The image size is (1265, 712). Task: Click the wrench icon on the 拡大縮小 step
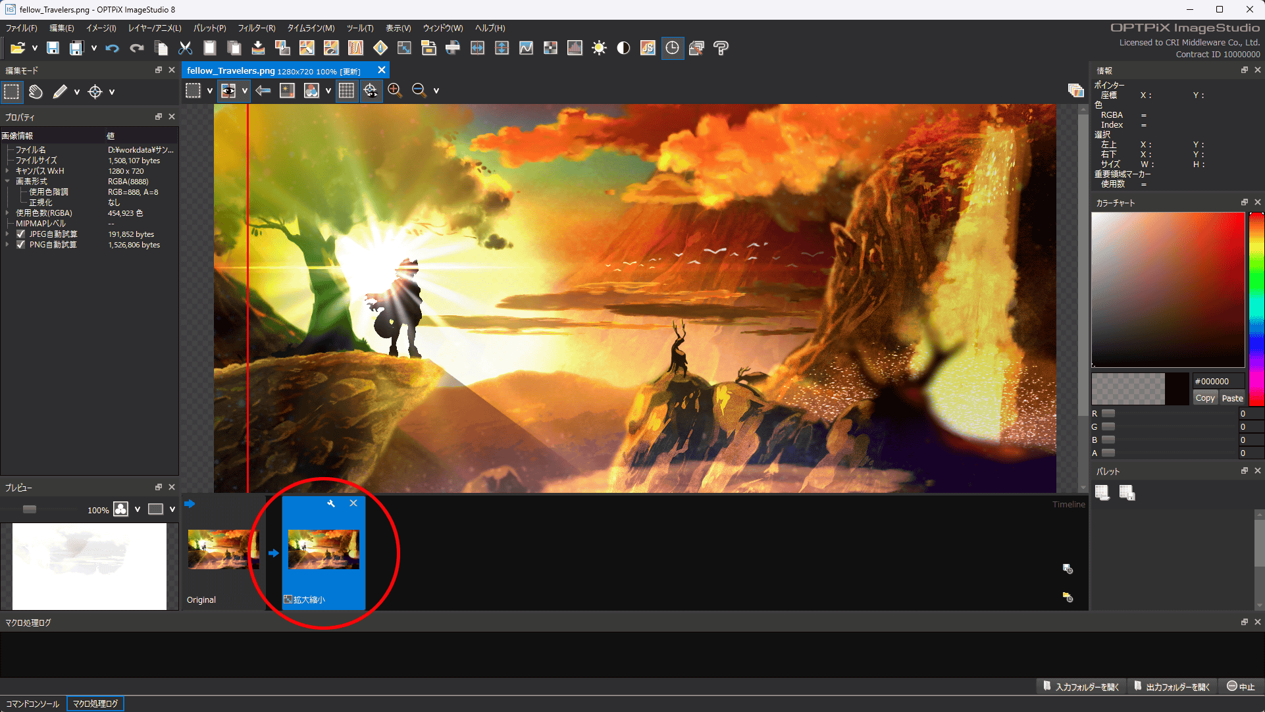[331, 503]
